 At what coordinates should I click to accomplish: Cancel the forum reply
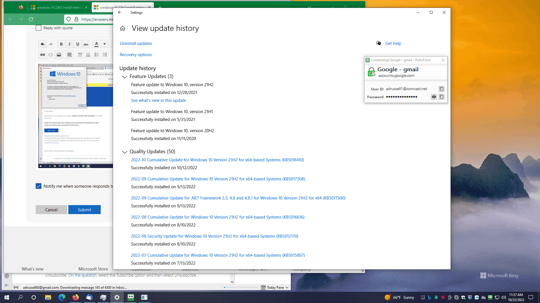(51, 210)
